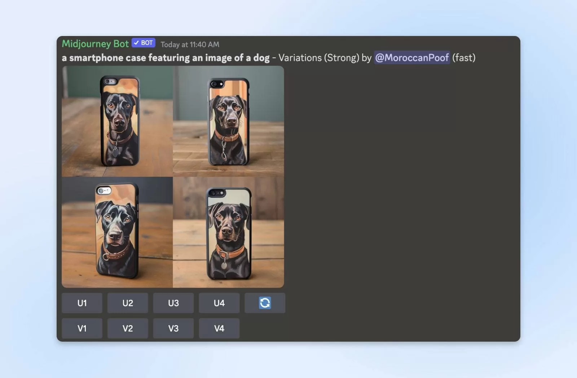577x378 pixels.
Task: Open the Midjourney Bot profile name
Action: point(95,44)
